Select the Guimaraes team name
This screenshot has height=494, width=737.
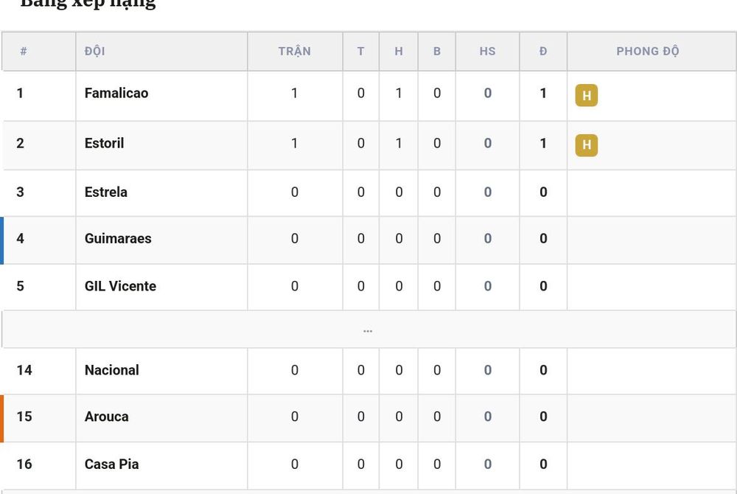click(x=118, y=238)
